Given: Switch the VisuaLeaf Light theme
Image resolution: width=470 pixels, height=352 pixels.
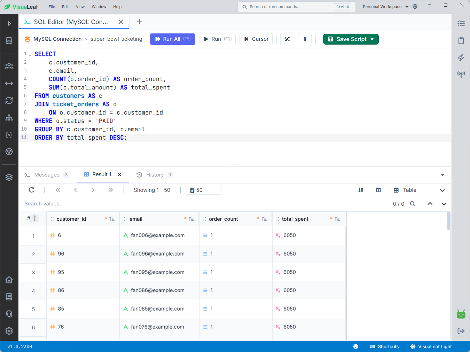Looking at the screenshot, I should tap(431, 346).
